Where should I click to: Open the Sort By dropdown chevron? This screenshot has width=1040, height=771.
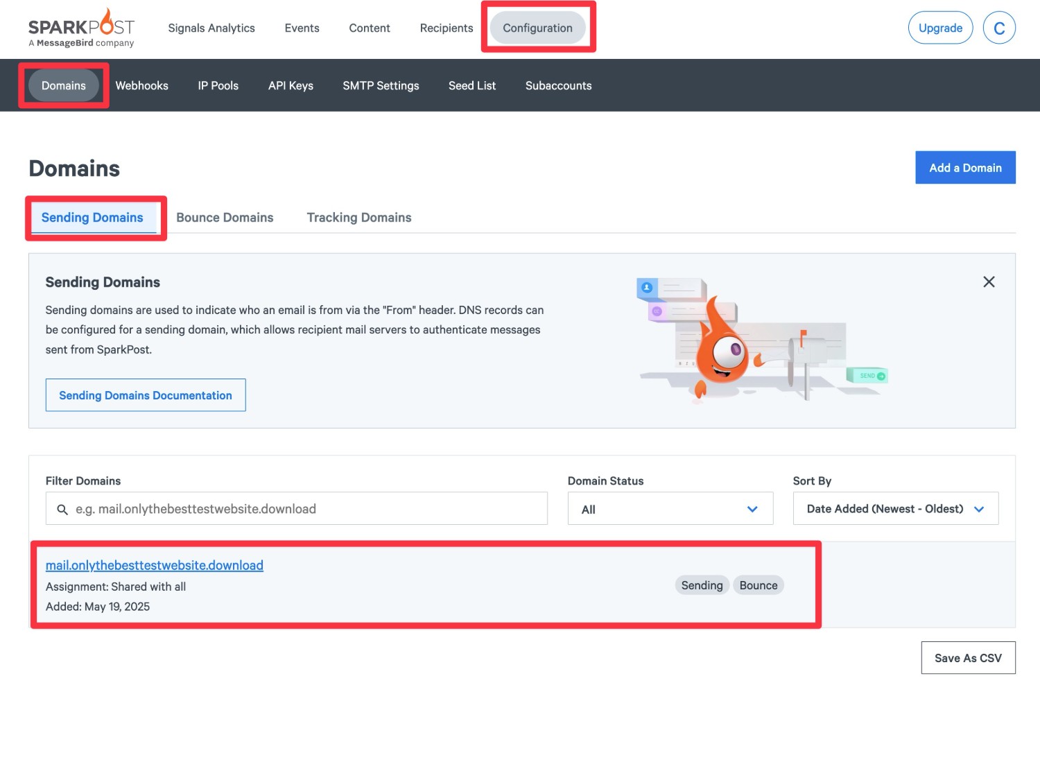[x=979, y=509]
